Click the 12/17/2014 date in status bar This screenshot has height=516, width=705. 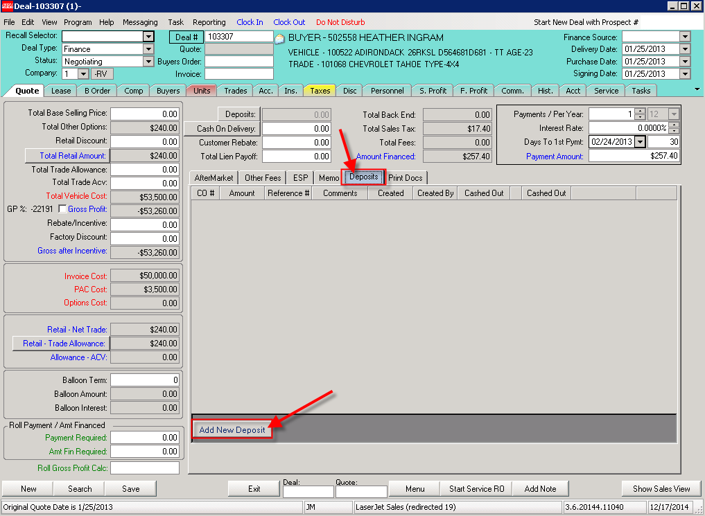tap(669, 507)
